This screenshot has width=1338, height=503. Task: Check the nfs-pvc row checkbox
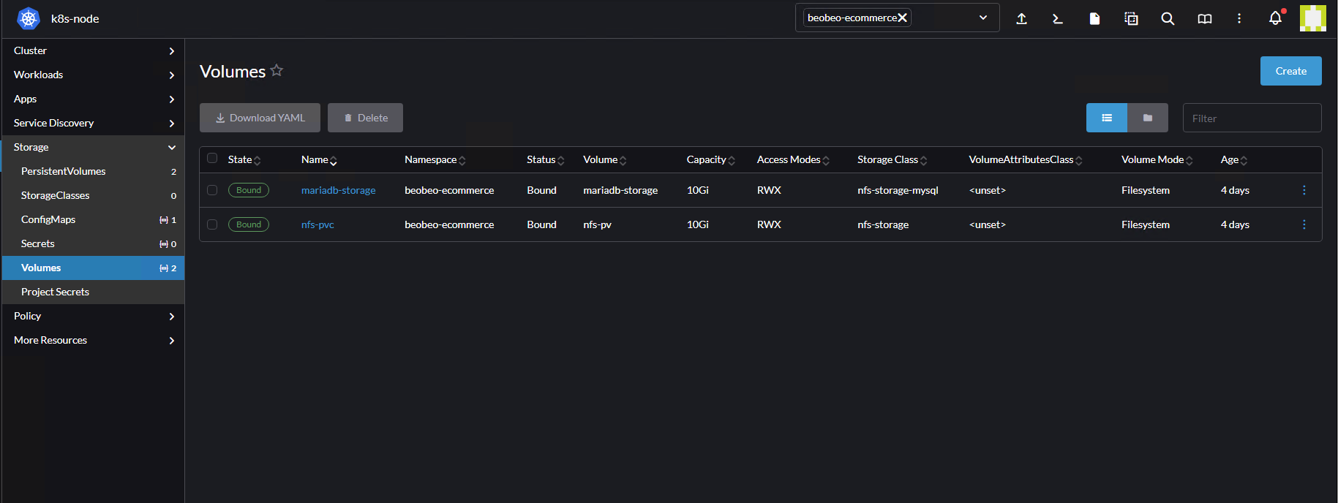point(212,224)
